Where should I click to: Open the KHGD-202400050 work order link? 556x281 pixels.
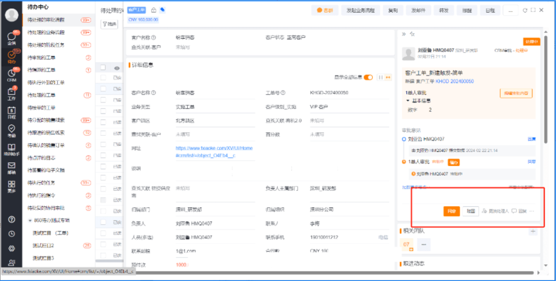[455, 82]
